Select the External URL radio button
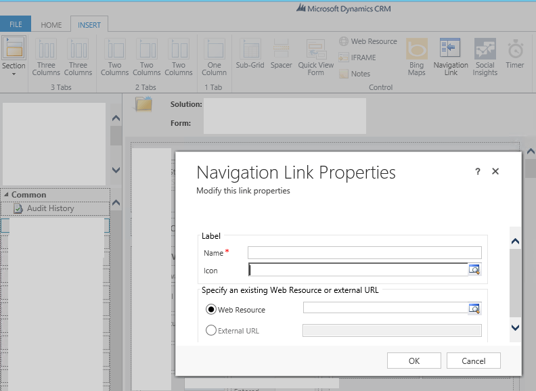Viewport: 536px width, 391px height. click(x=211, y=331)
